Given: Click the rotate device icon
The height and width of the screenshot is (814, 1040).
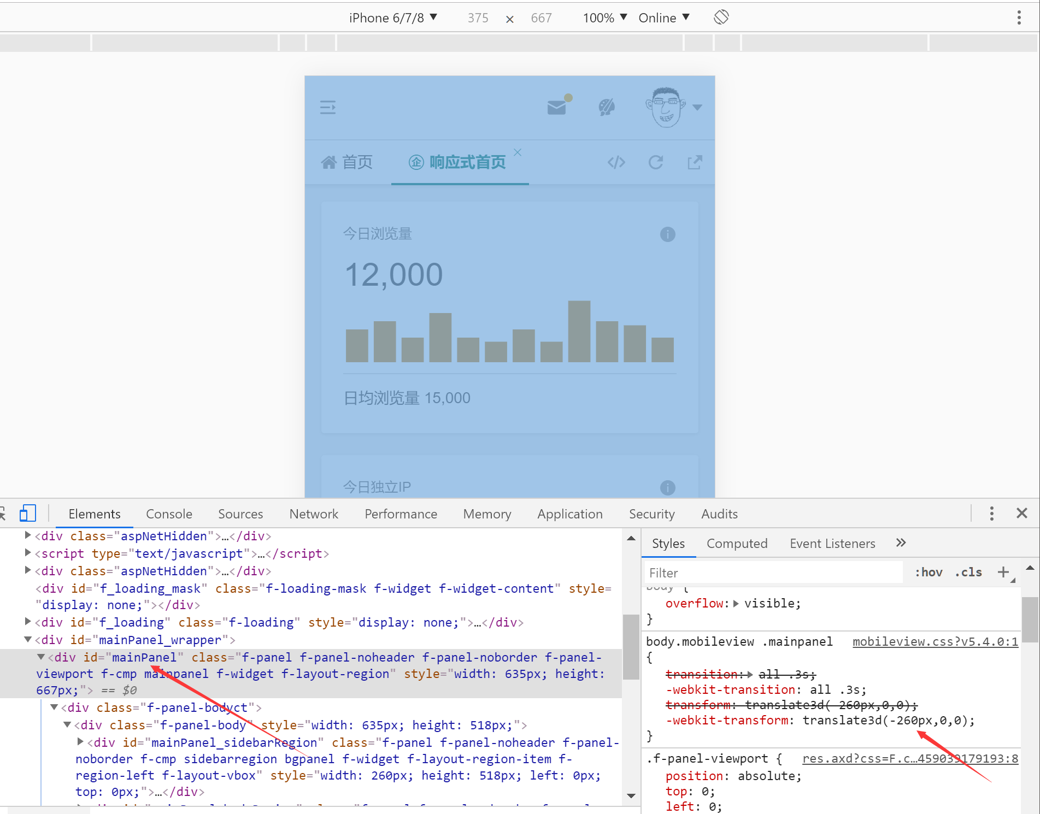Looking at the screenshot, I should click(721, 17).
